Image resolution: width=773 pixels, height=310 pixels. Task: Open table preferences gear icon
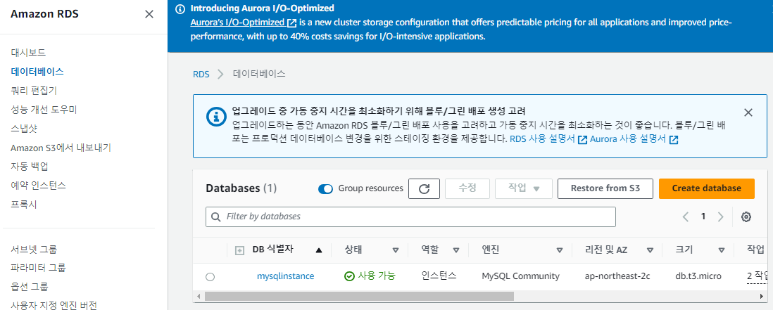coord(746,217)
